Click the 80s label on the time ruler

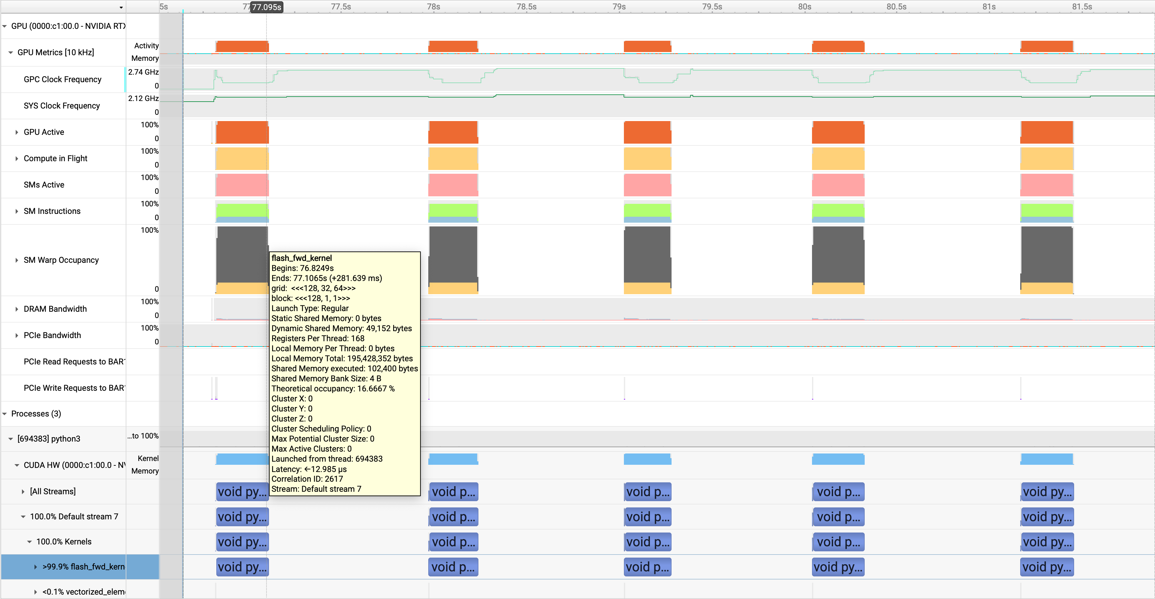point(804,7)
